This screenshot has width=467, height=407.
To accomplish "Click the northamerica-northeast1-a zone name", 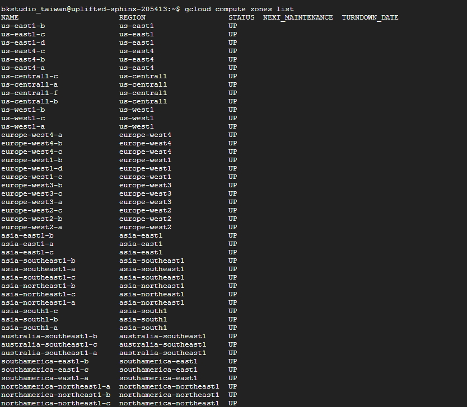I will click(56, 386).
